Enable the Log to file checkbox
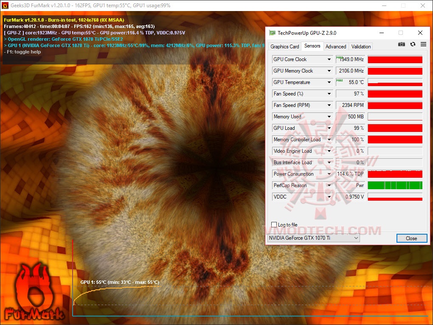The image size is (433, 325). pyautogui.click(x=274, y=224)
